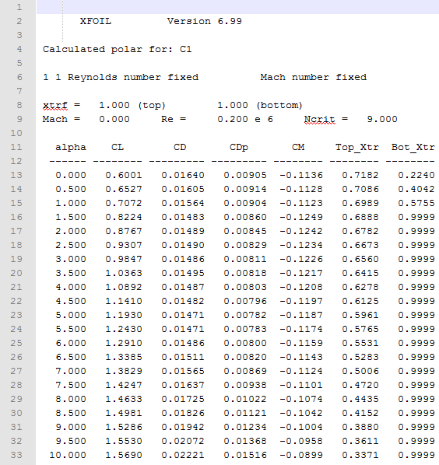
Task: Click the '(top)' label on line 8
Action: [152, 105]
